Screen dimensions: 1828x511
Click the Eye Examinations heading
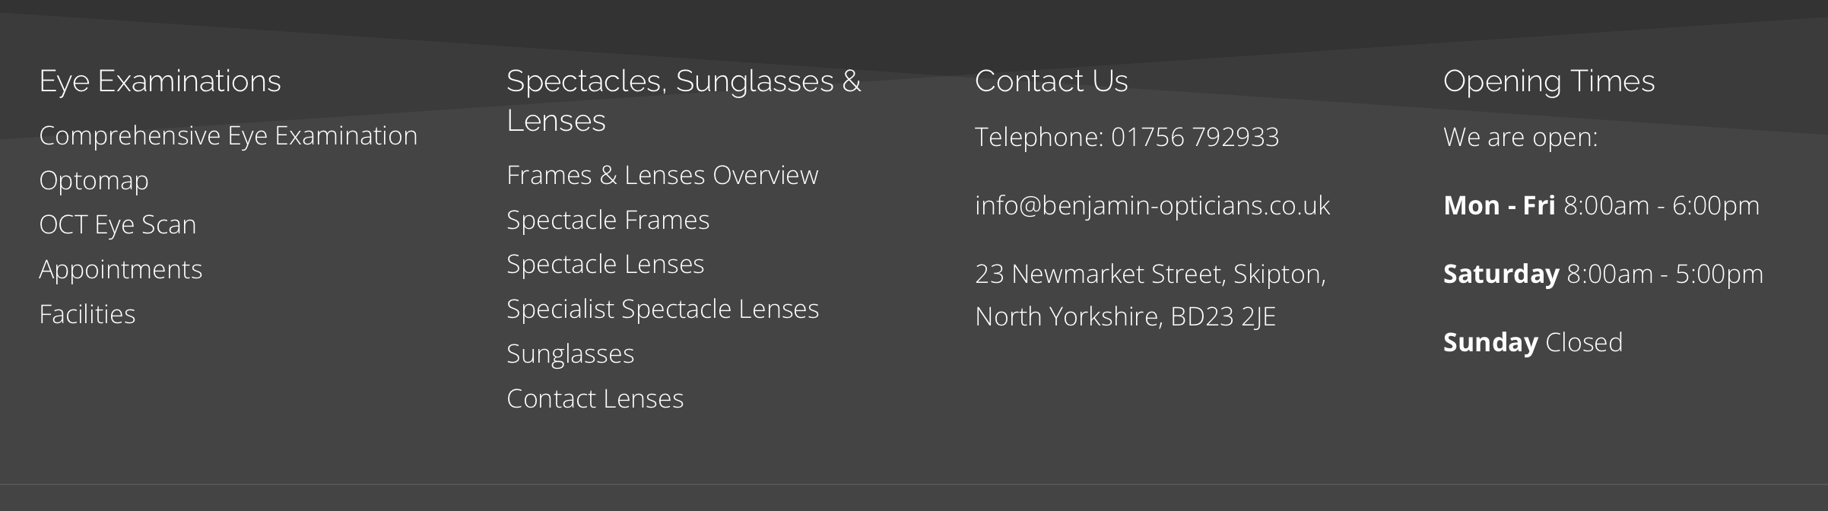160,81
